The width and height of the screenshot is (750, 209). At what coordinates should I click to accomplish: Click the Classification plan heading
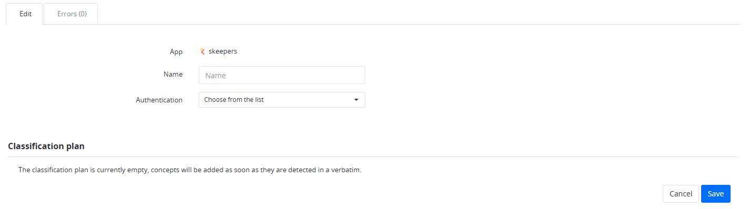tap(46, 146)
